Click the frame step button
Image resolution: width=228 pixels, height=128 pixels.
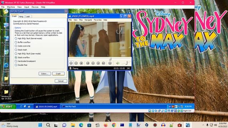click(110, 63)
